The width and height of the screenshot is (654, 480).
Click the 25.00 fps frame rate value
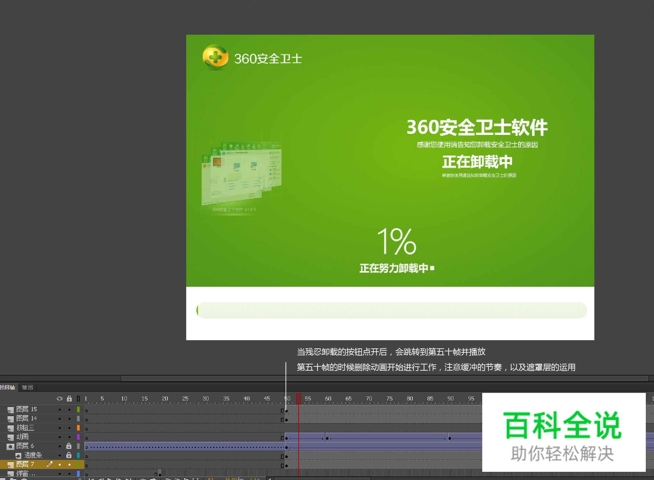click(x=231, y=479)
